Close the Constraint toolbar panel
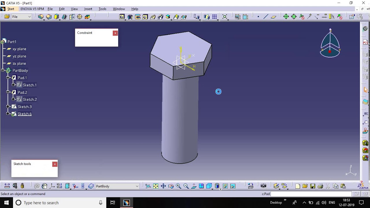 click(115, 33)
